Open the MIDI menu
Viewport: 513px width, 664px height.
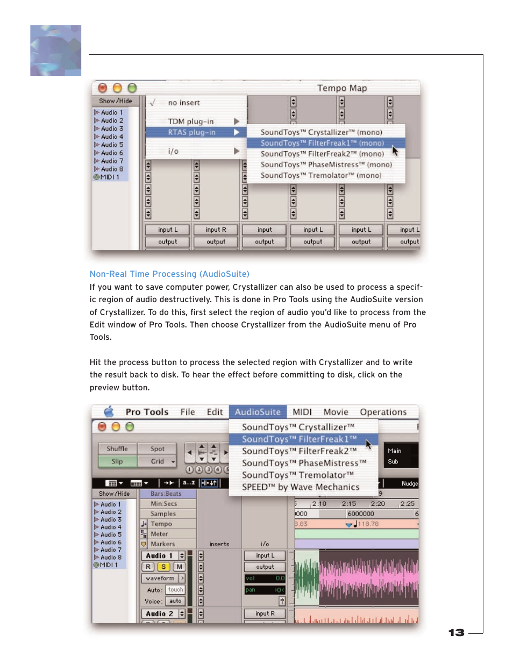point(302,412)
